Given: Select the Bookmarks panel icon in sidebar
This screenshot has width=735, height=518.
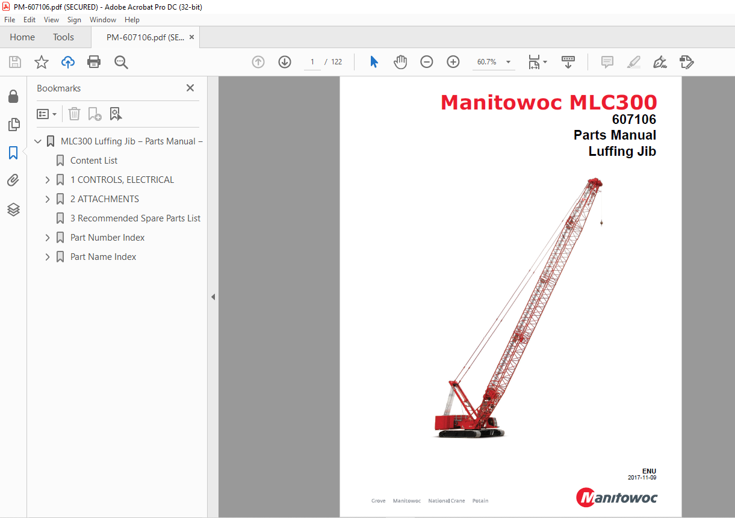Looking at the screenshot, I should pos(13,153).
